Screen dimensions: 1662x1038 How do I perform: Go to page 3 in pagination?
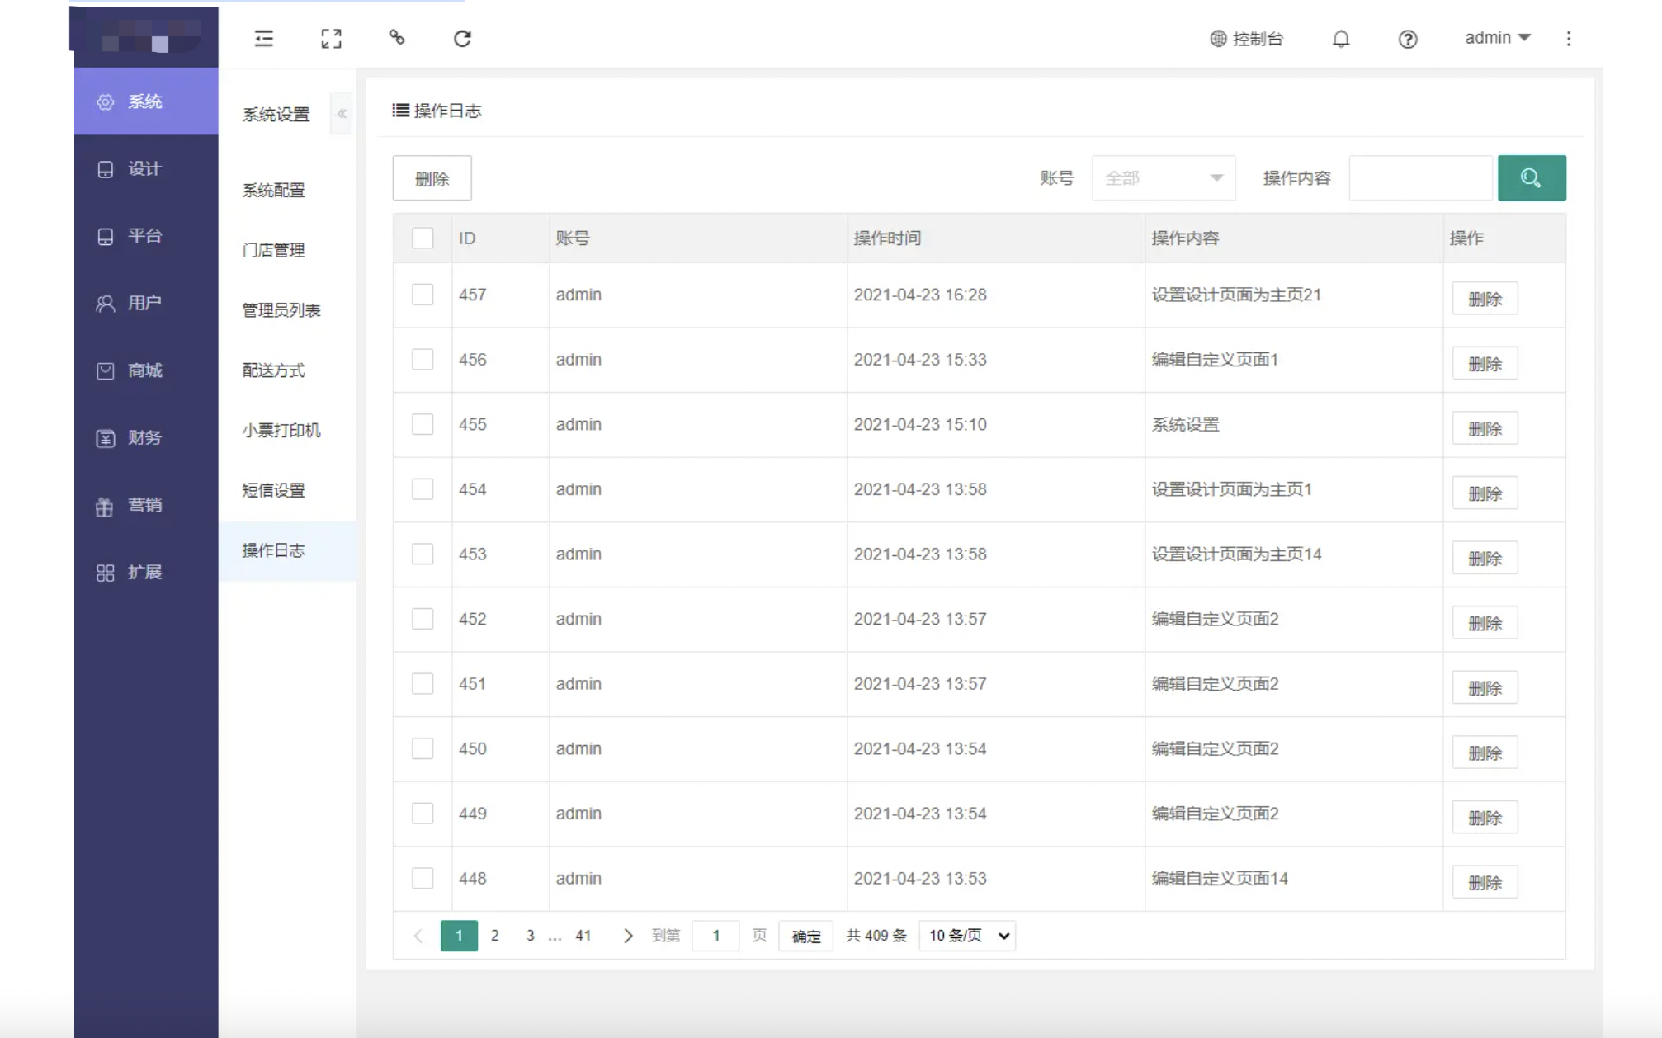tap(531, 936)
